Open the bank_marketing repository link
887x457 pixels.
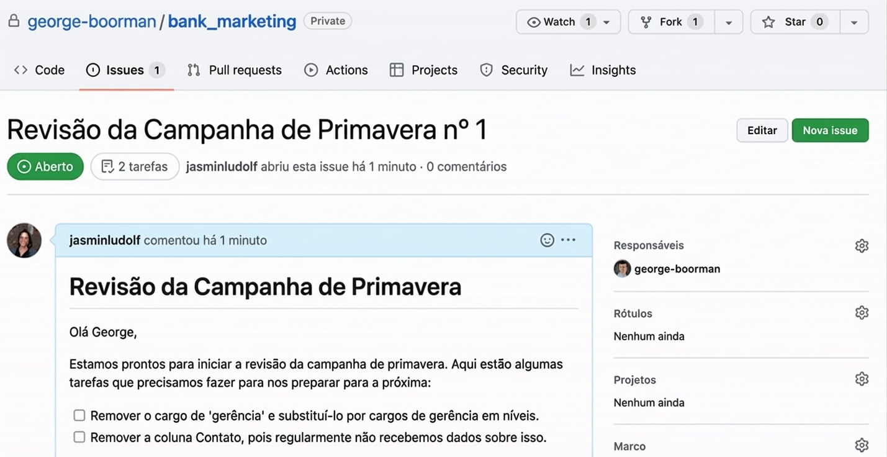(232, 21)
